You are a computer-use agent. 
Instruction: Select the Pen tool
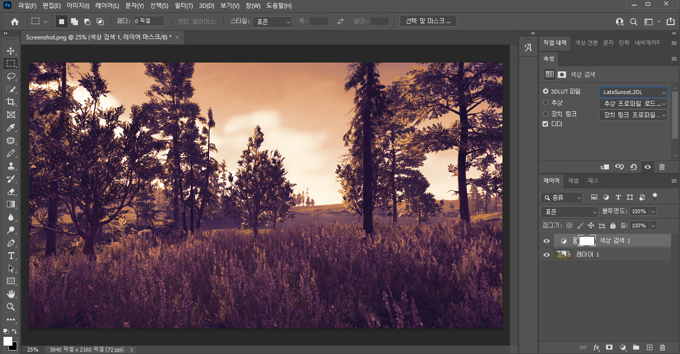(x=11, y=243)
